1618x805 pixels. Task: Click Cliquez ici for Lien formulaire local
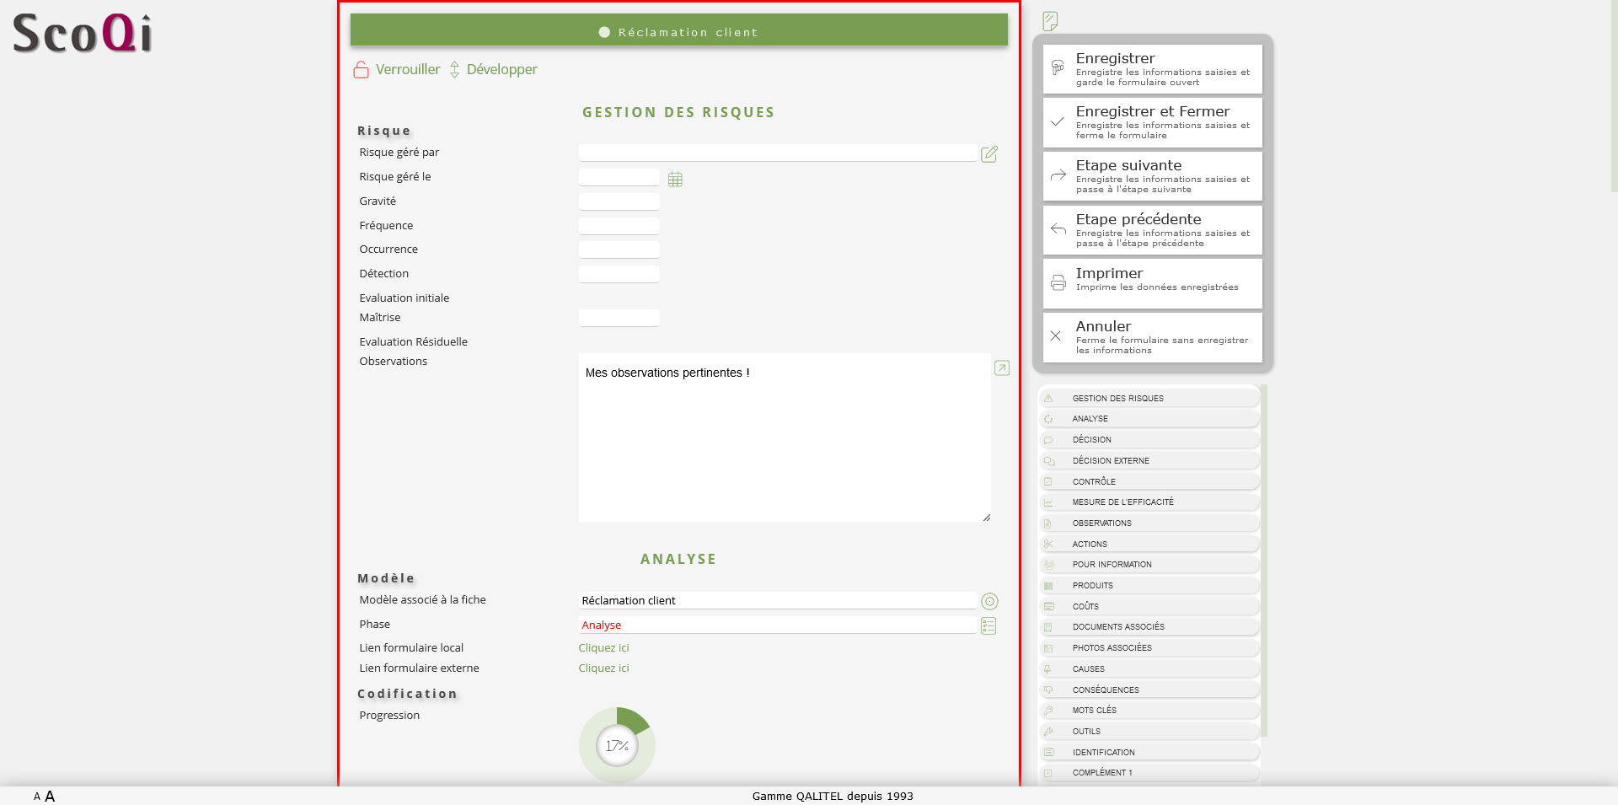click(x=603, y=648)
